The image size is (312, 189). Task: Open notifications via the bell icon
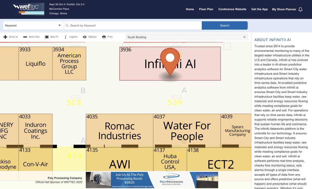tap(301, 9)
